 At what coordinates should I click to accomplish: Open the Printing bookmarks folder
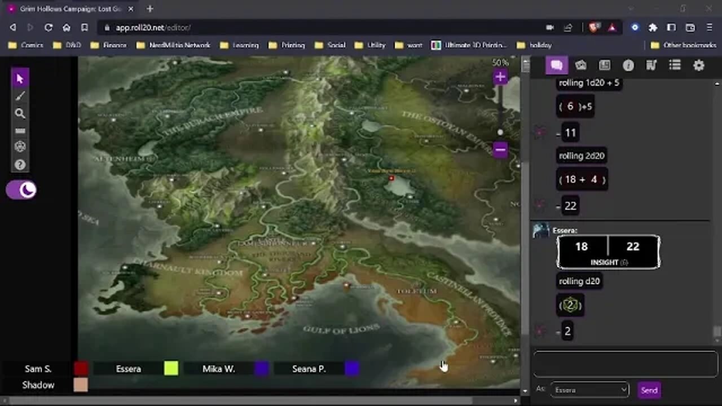287,45
